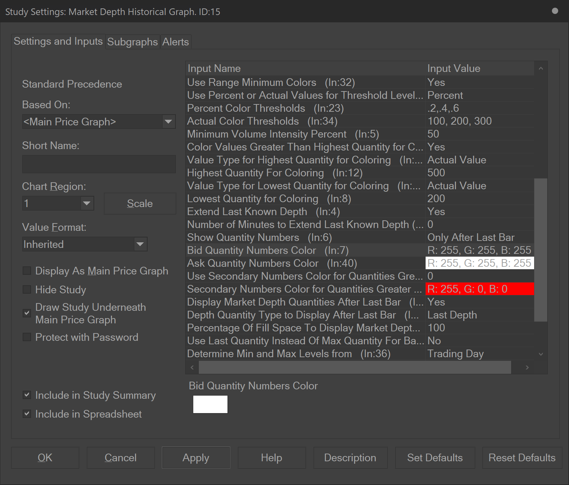Click the Percentage Of Fill Space value 100

(480, 328)
